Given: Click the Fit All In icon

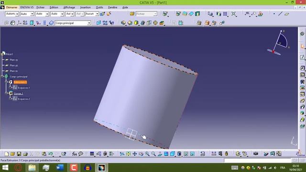Looking at the screenshot, I should [129, 154].
